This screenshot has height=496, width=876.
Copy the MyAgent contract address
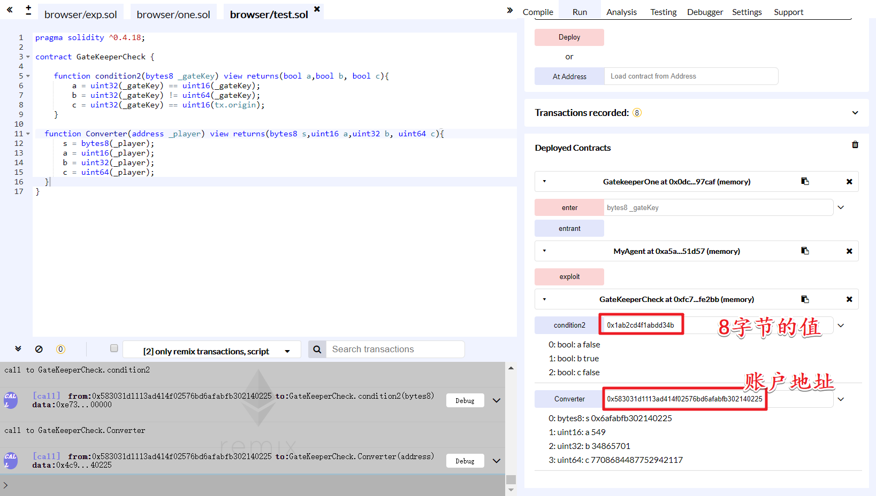tap(805, 251)
